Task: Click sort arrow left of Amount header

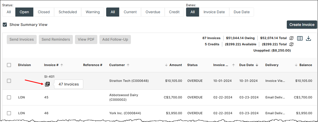Action: pos(166,65)
